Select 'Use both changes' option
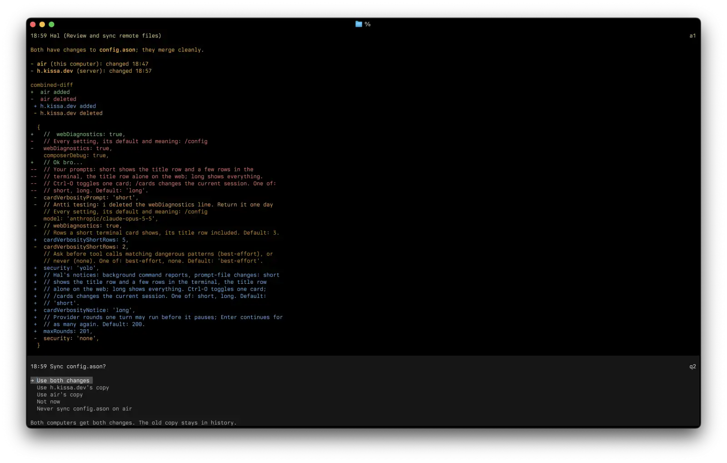The width and height of the screenshot is (727, 463). (61, 380)
